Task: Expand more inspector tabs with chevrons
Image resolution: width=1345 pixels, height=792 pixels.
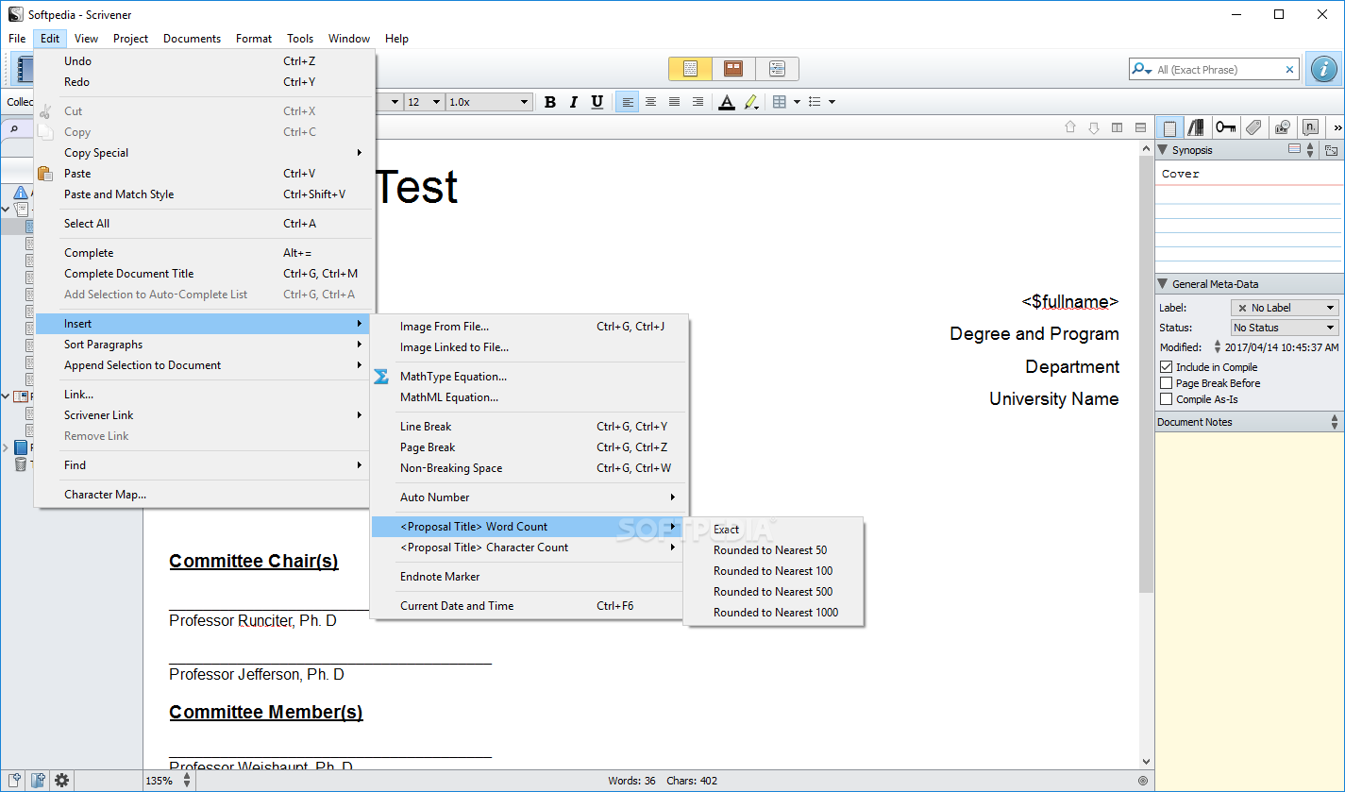Action: (1337, 127)
